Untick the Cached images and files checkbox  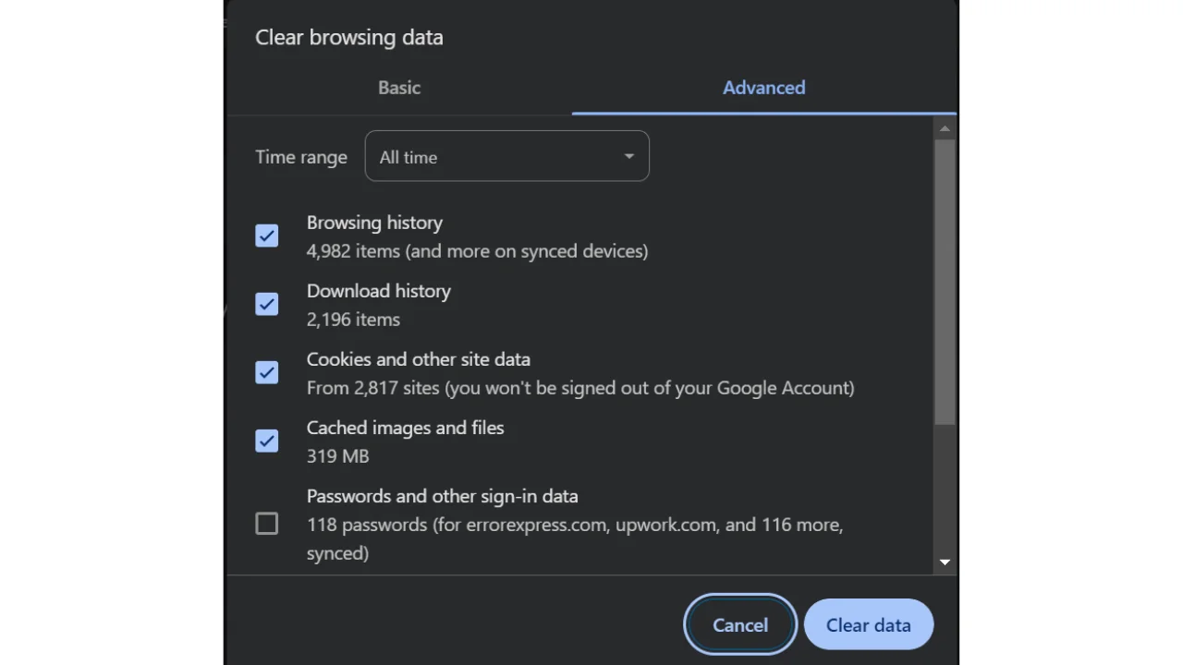pos(266,441)
